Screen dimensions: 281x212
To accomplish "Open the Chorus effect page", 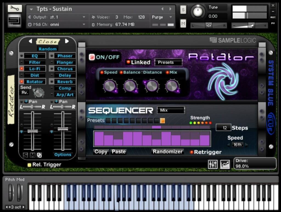I will [x=65, y=69].
